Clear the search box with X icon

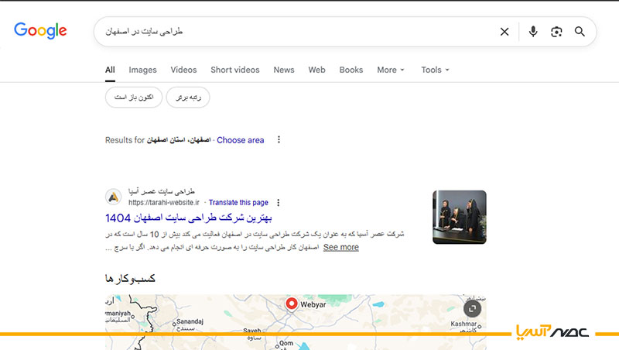click(x=504, y=32)
